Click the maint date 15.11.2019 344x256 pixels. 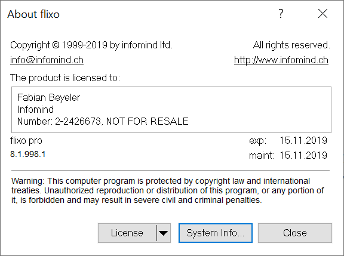click(303, 155)
